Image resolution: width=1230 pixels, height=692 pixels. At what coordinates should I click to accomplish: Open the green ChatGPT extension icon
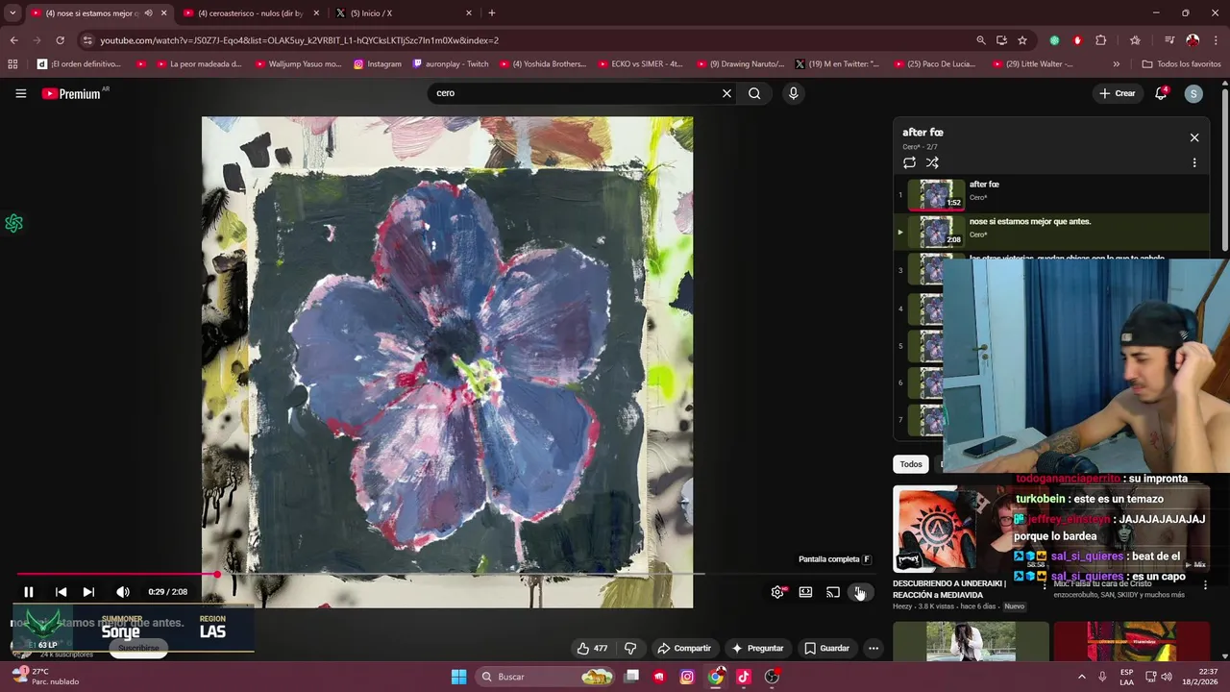(x=1054, y=40)
